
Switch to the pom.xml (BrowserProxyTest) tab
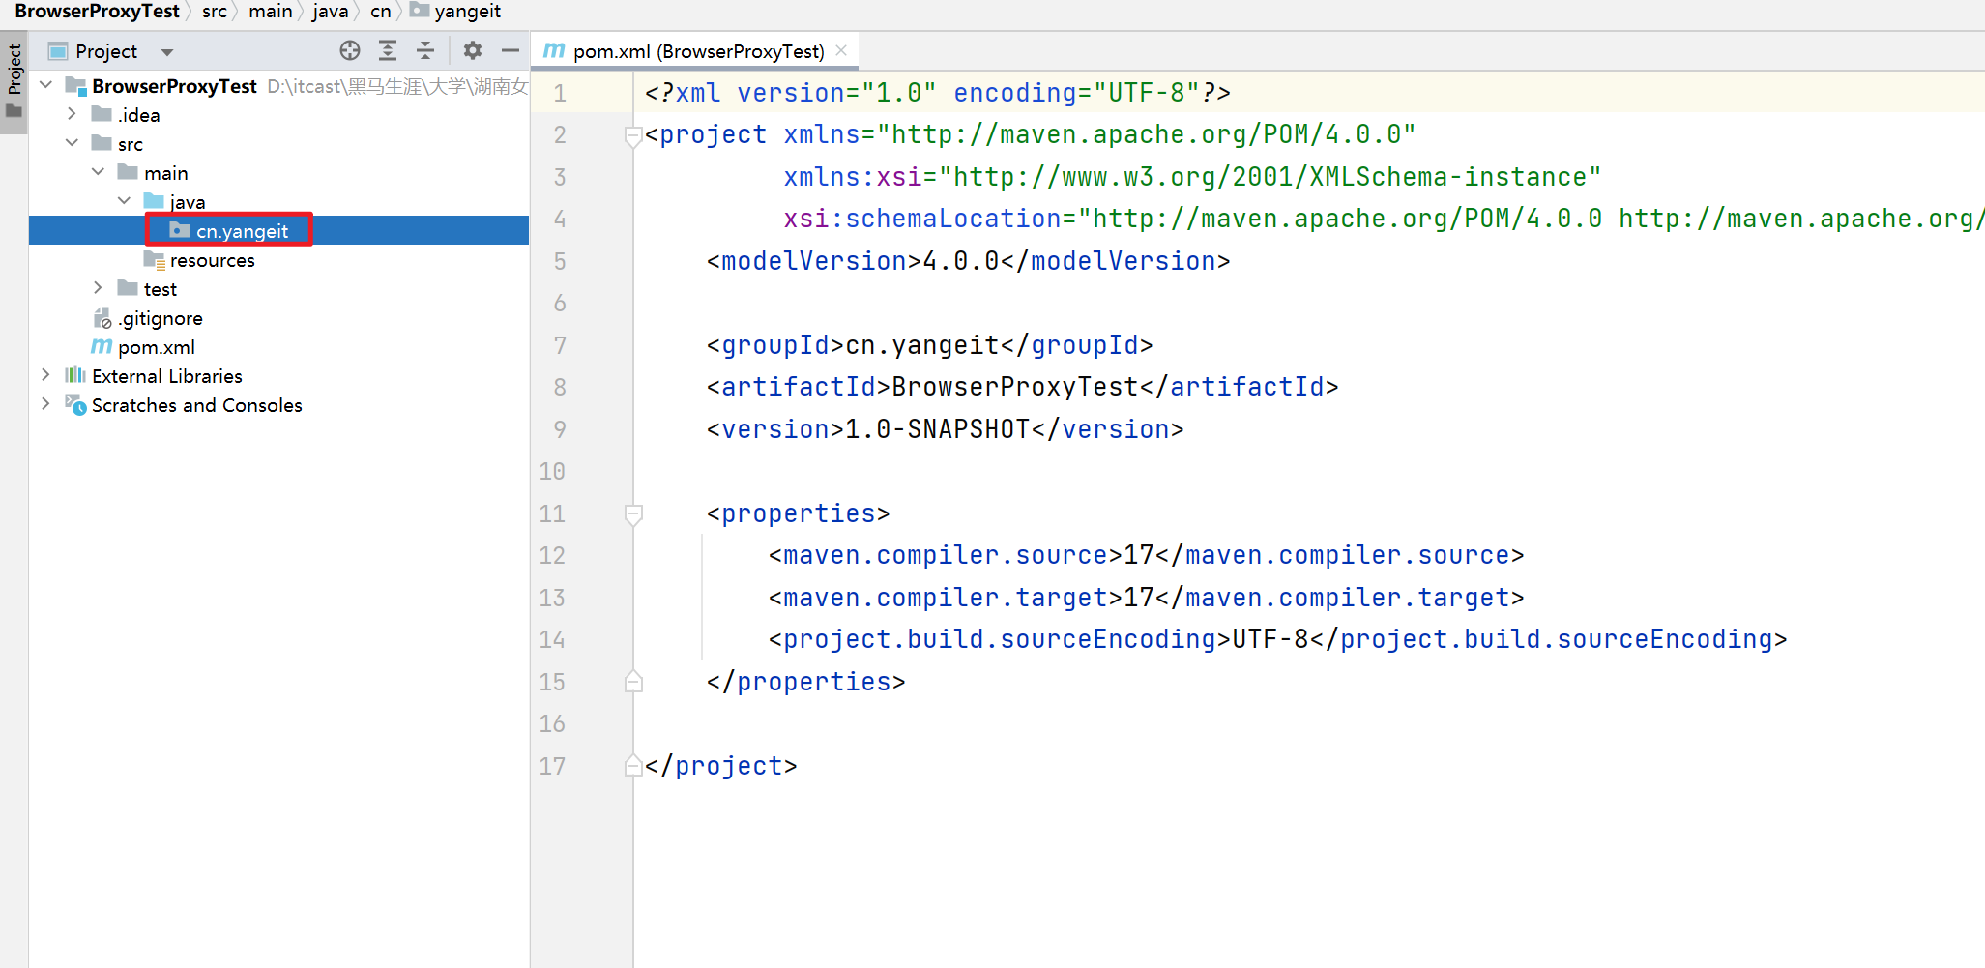tap(696, 51)
